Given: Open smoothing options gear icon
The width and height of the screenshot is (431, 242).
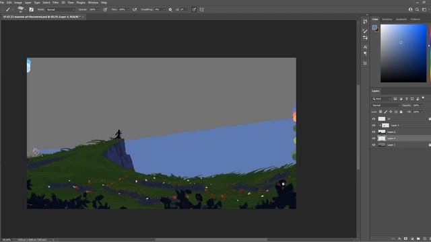Looking at the screenshot, I should (x=170, y=9).
